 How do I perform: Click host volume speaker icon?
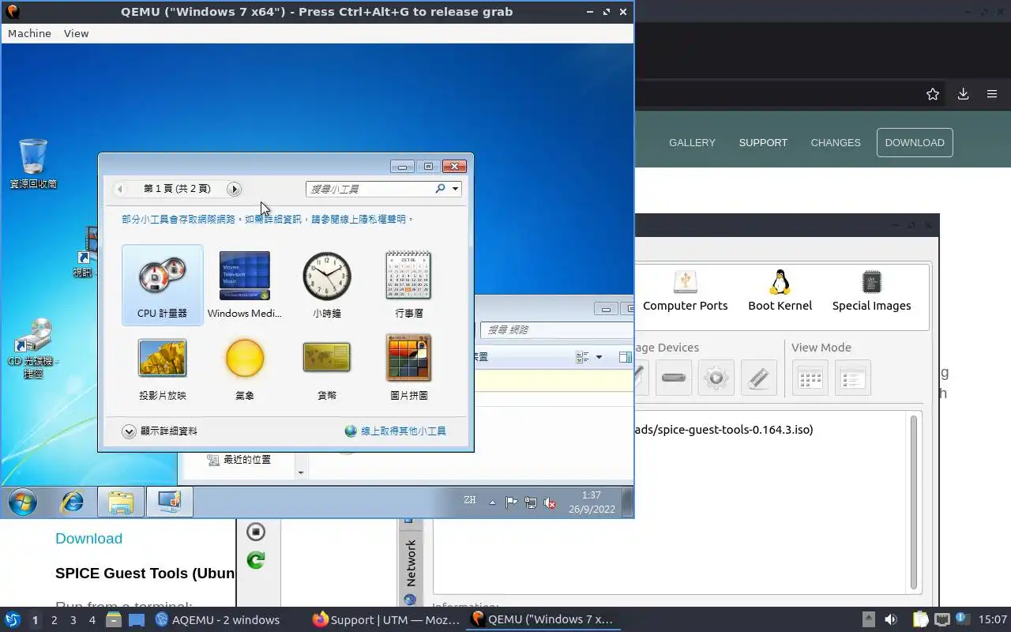pyautogui.click(x=890, y=620)
